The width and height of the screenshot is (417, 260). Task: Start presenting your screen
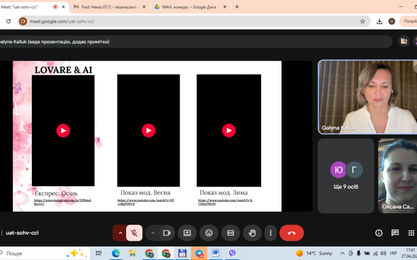(187, 233)
